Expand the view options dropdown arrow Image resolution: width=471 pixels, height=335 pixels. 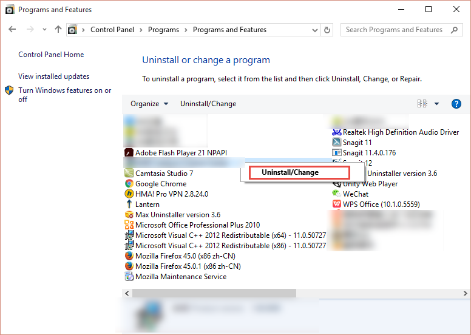coord(437,104)
